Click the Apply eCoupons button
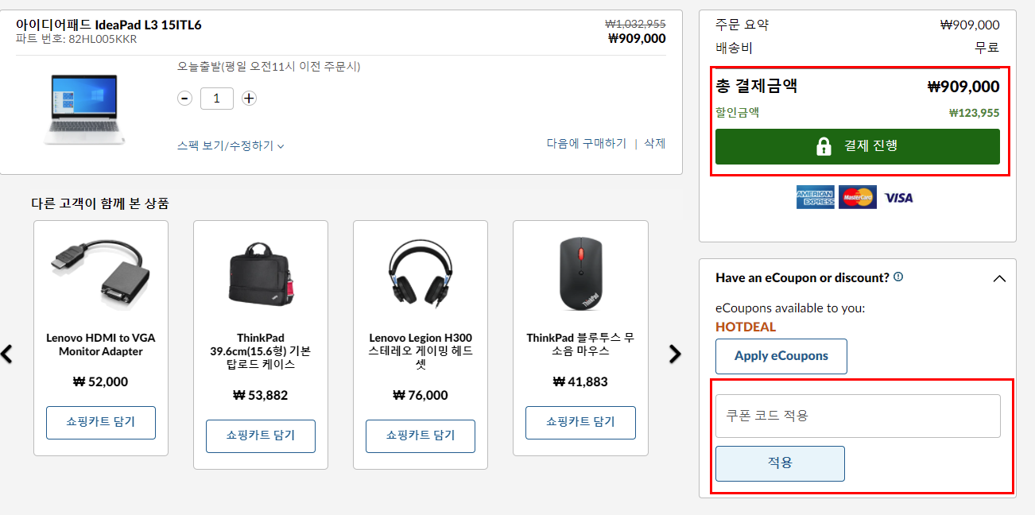This screenshot has width=1035, height=515. tap(781, 356)
